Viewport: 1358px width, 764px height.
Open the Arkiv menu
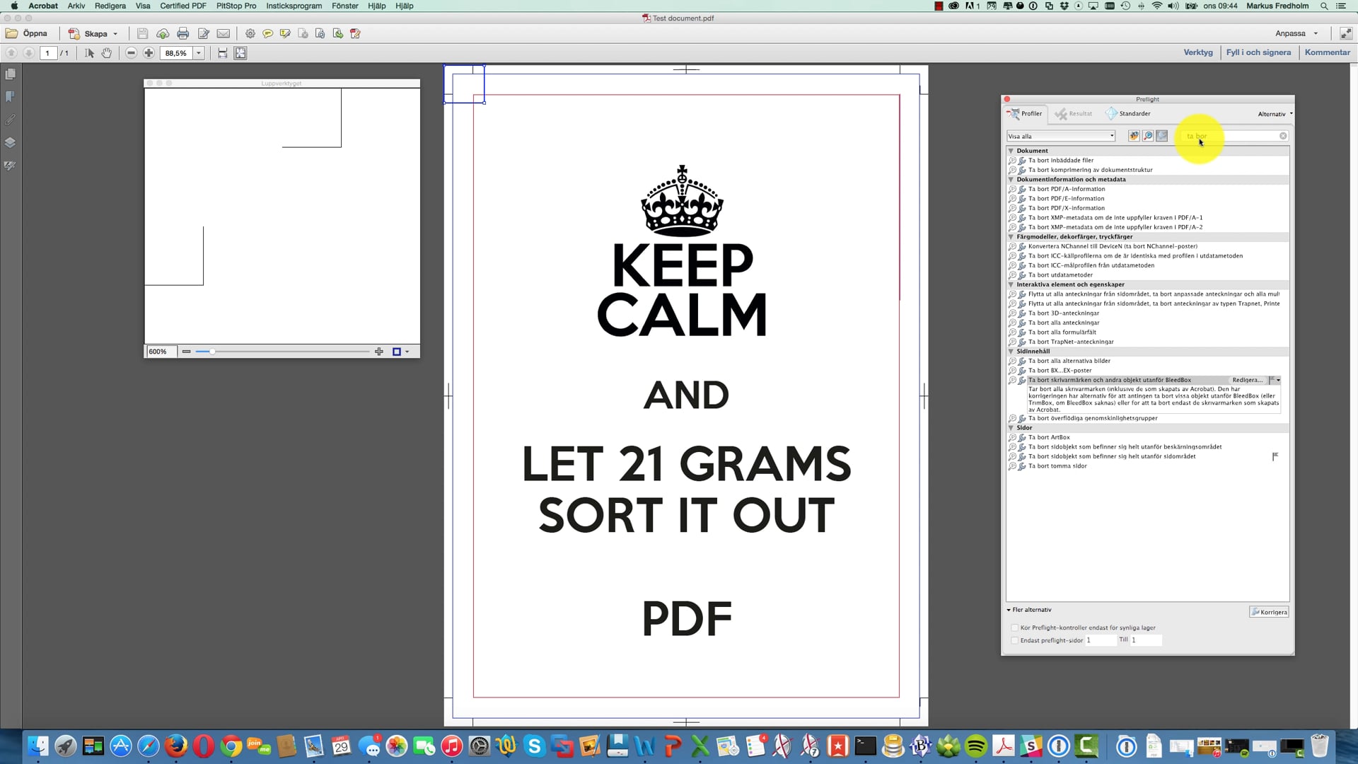pos(76,6)
